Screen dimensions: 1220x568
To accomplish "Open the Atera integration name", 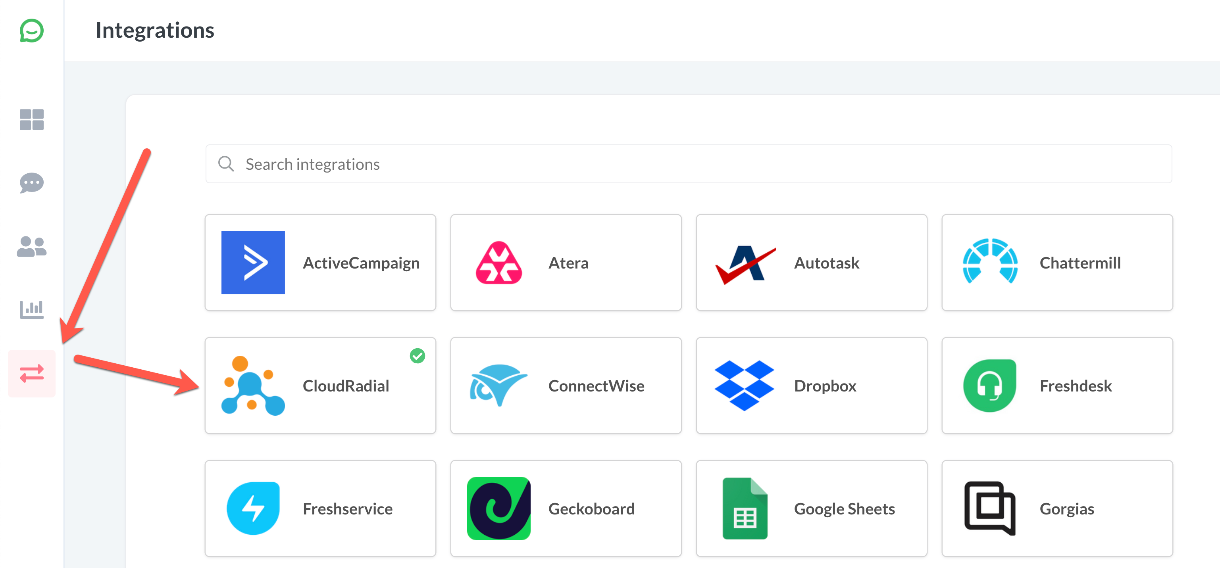I will point(568,263).
